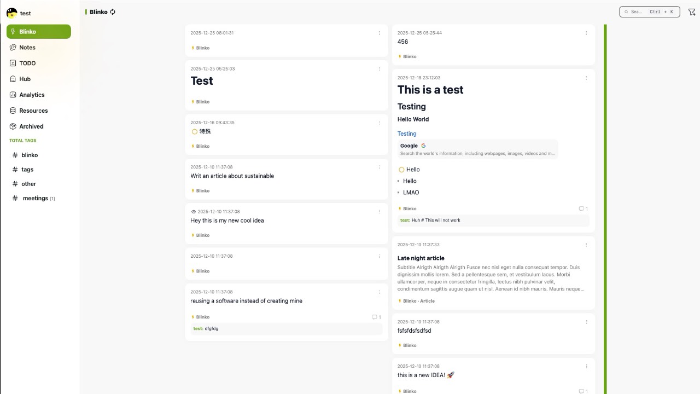Expand the collapsed 'Hello' disclosure triangle
Screen dimensions: 700x394
pos(399,181)
